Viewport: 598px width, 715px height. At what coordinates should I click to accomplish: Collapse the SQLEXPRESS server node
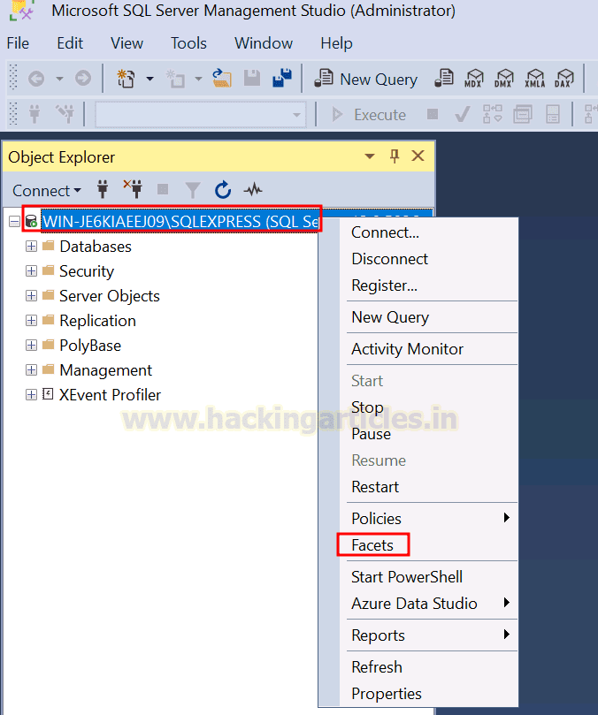15,222
